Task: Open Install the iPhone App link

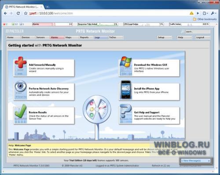Action: tap(147, 89)
